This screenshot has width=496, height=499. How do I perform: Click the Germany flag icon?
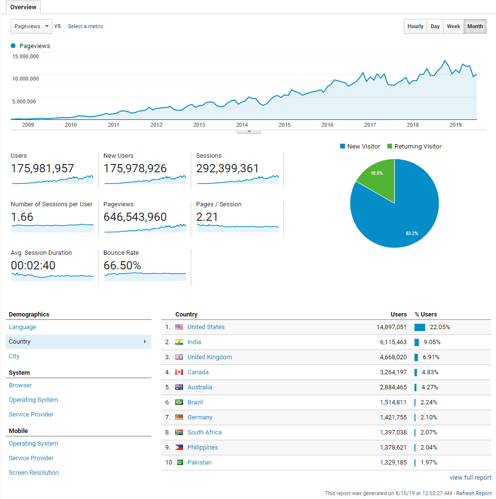tap(179, 417)
